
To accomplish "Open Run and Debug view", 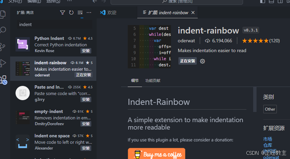I will coord(3,63).
